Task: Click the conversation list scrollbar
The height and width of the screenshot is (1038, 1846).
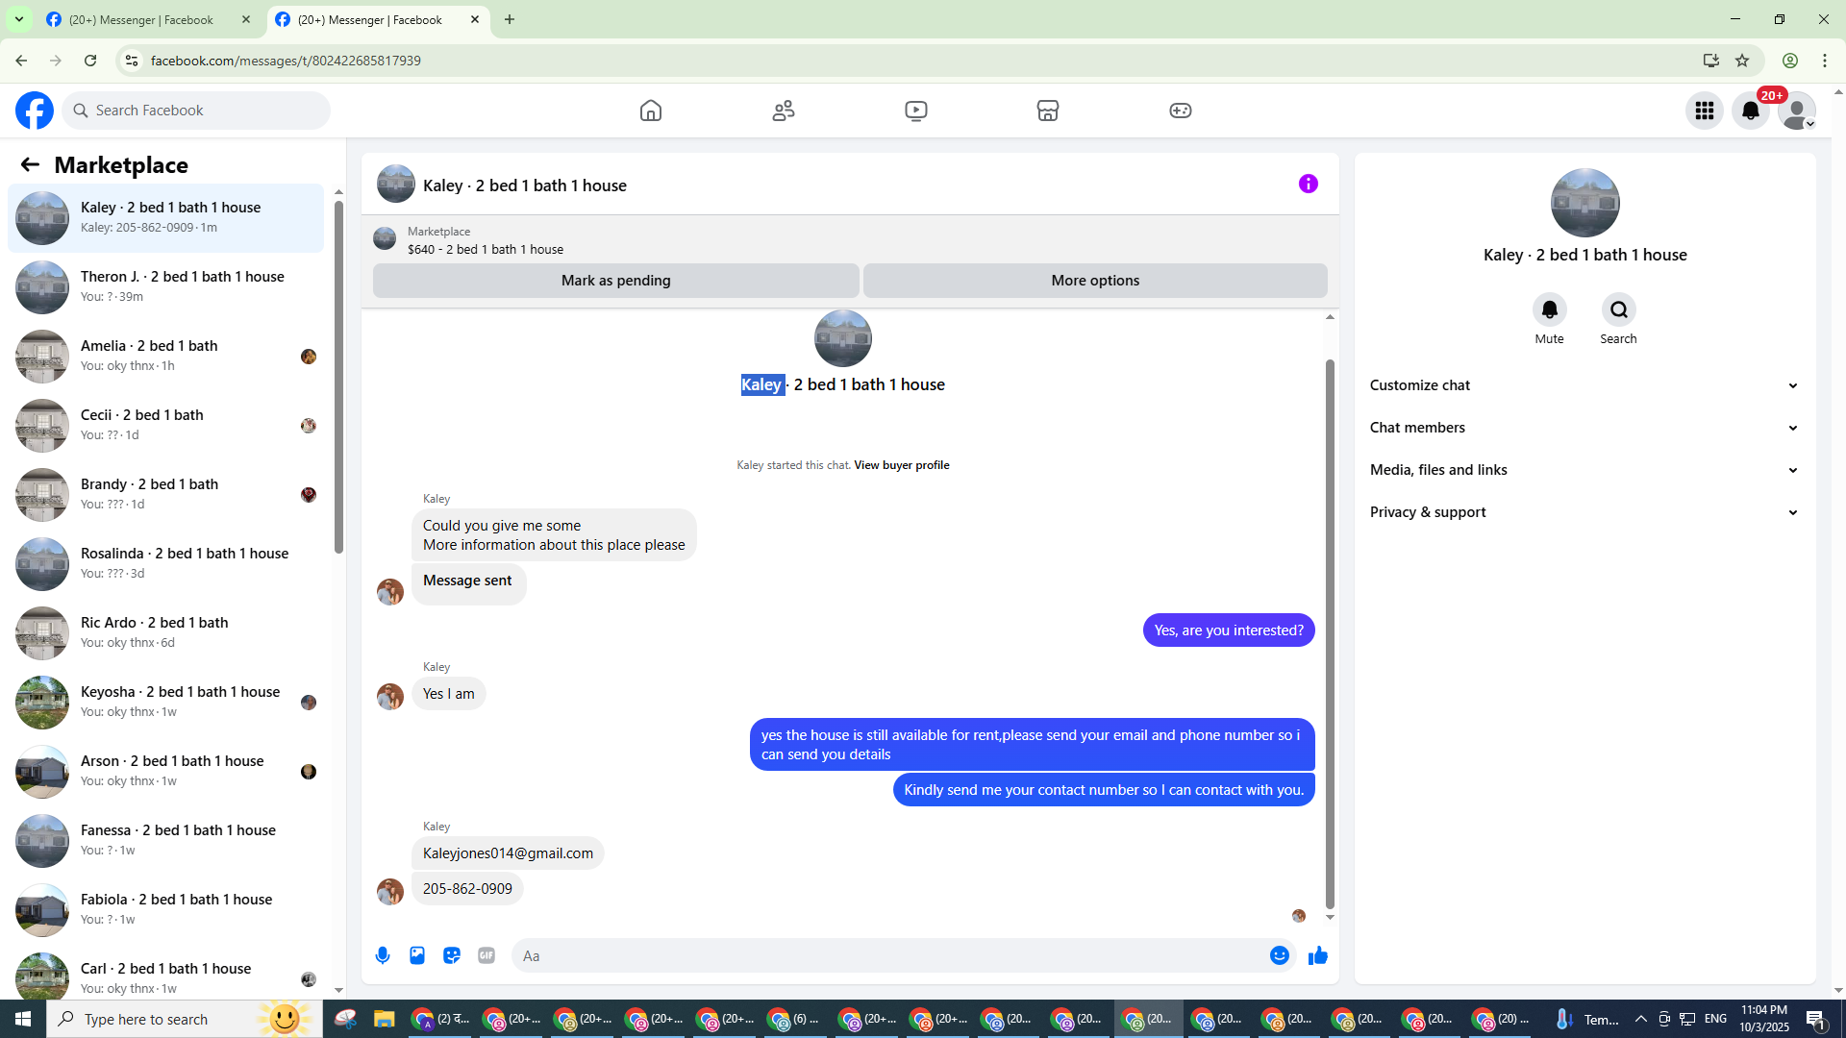Action: [x=338, y=377]
